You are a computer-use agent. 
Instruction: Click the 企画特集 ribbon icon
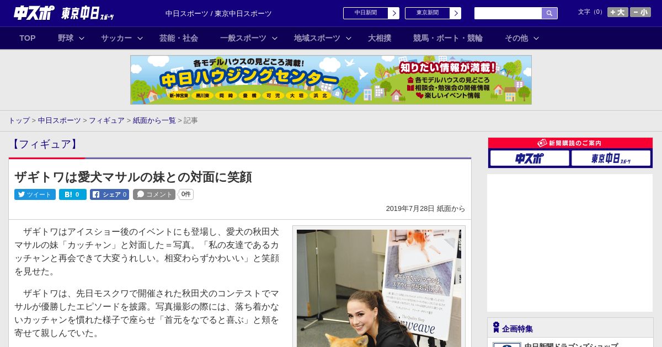pos(496,328)
